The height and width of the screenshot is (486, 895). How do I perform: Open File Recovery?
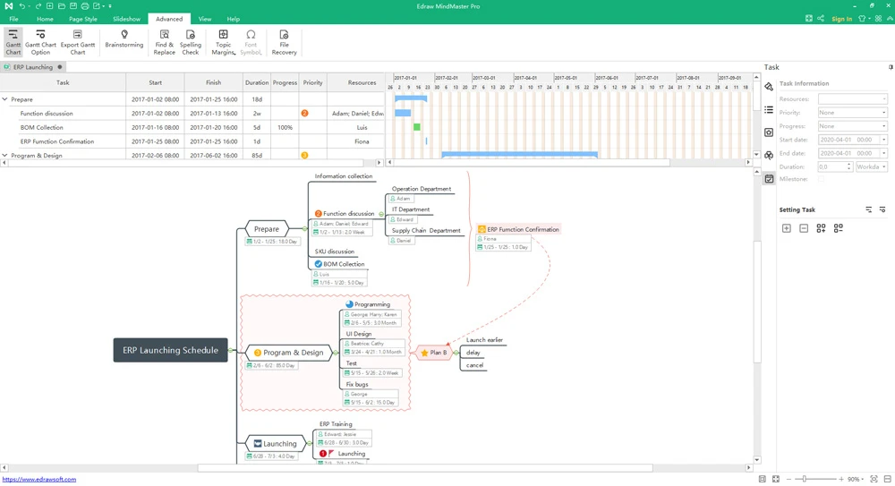tap(284, 42)
